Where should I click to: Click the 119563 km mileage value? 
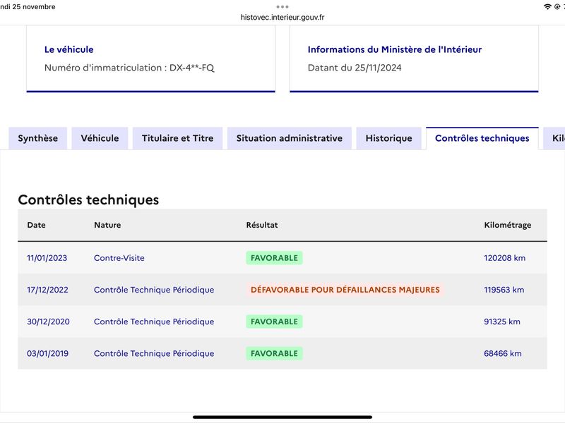504,290
